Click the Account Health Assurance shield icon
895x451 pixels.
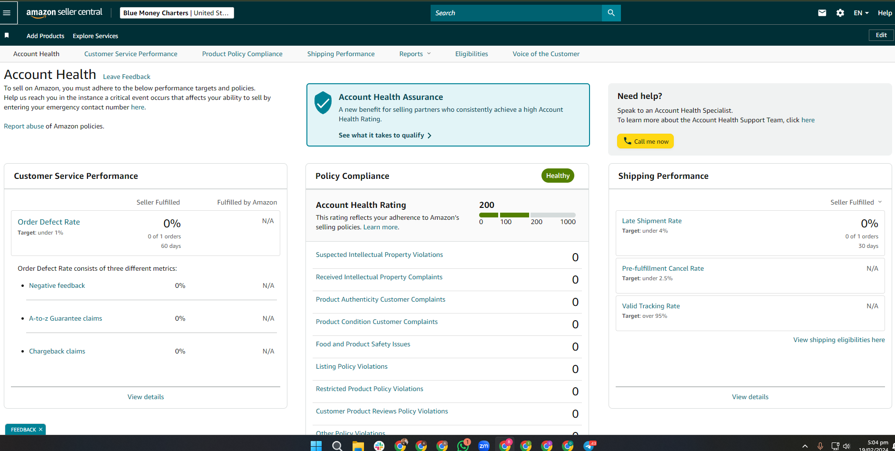coord(323,102)
